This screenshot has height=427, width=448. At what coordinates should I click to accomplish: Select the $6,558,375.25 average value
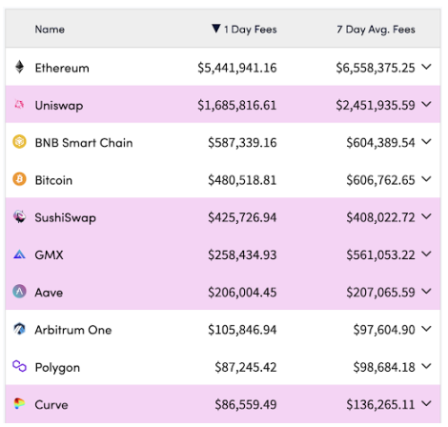click(x=376, y=68)
